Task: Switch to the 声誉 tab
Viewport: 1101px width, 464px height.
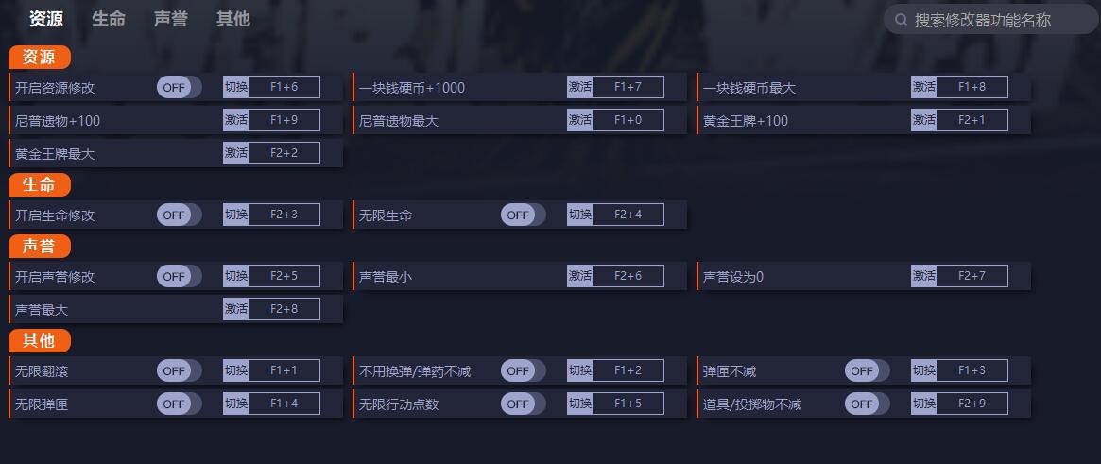Action: click(x=170, y=19)
